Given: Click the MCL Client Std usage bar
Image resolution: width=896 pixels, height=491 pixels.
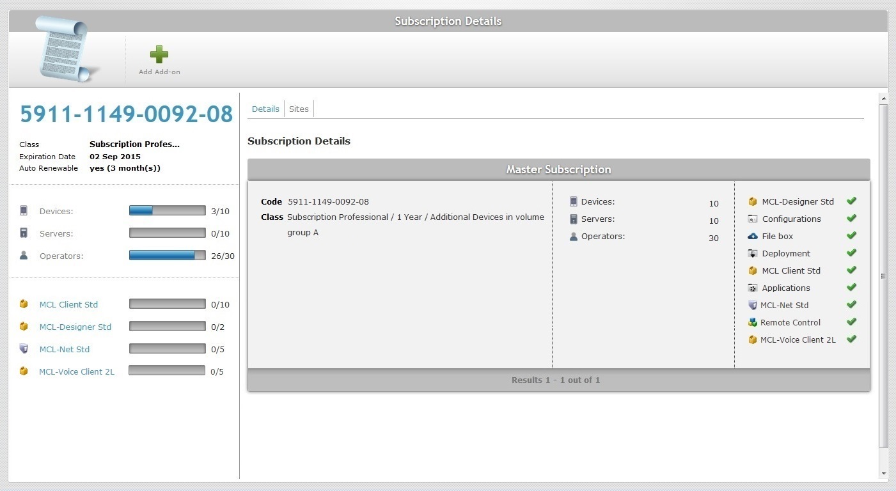Looking at the screenshot, I should tap(168, 304).
